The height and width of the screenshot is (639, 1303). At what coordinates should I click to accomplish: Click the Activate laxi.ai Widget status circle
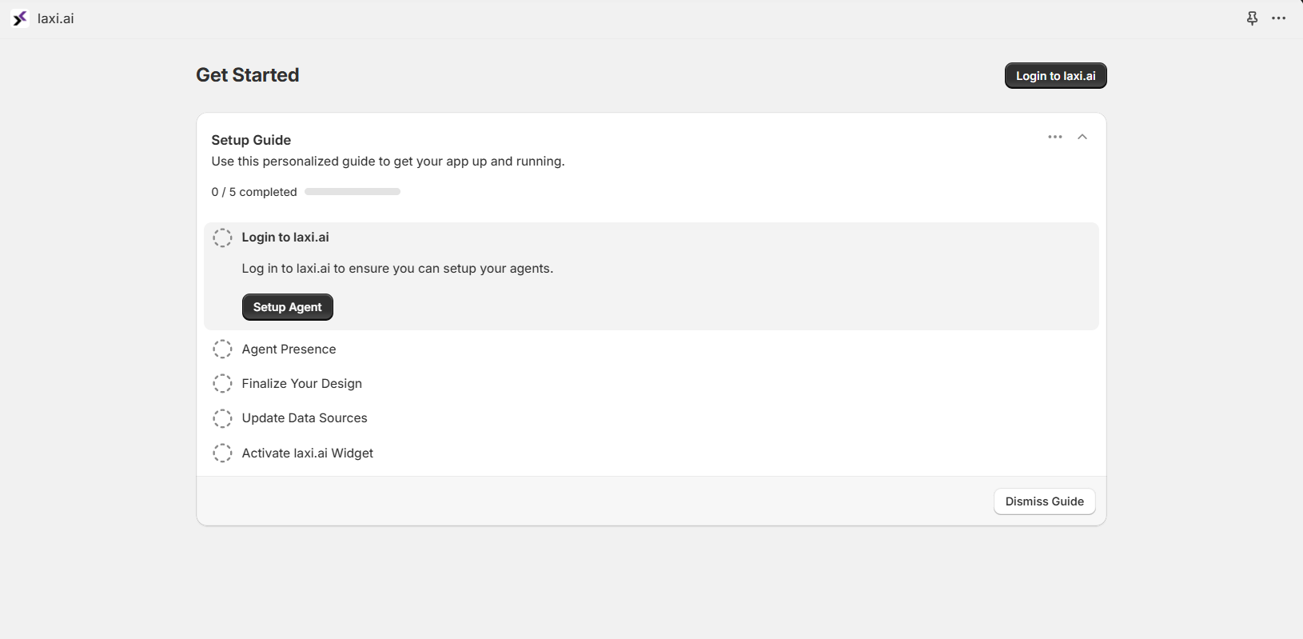coord(222,453)
